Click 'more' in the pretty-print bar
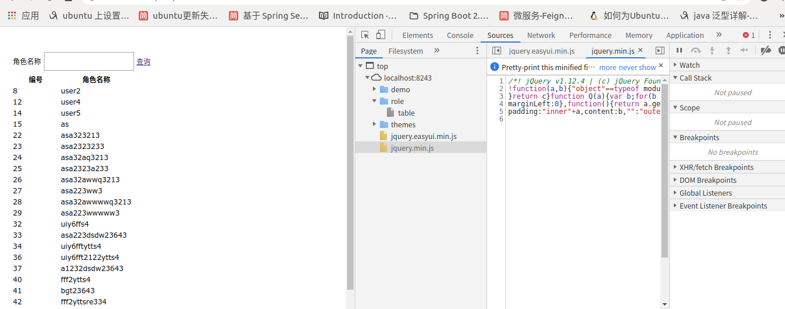Image resolution: width=785 pixels, height=309 pixels. tap(608, 67)
